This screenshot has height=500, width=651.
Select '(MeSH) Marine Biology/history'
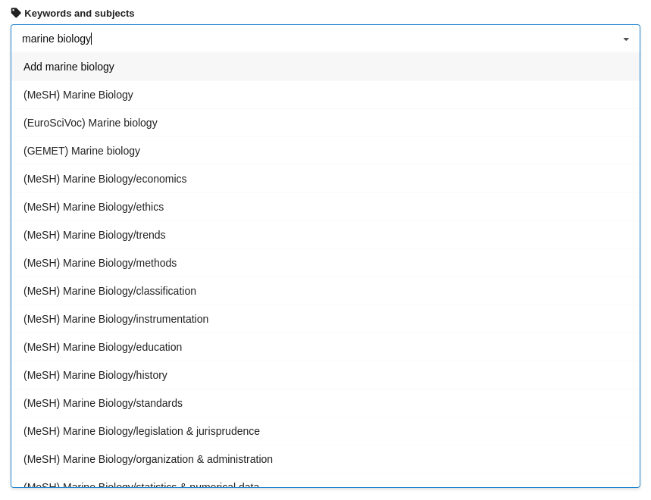pos(326,375)
